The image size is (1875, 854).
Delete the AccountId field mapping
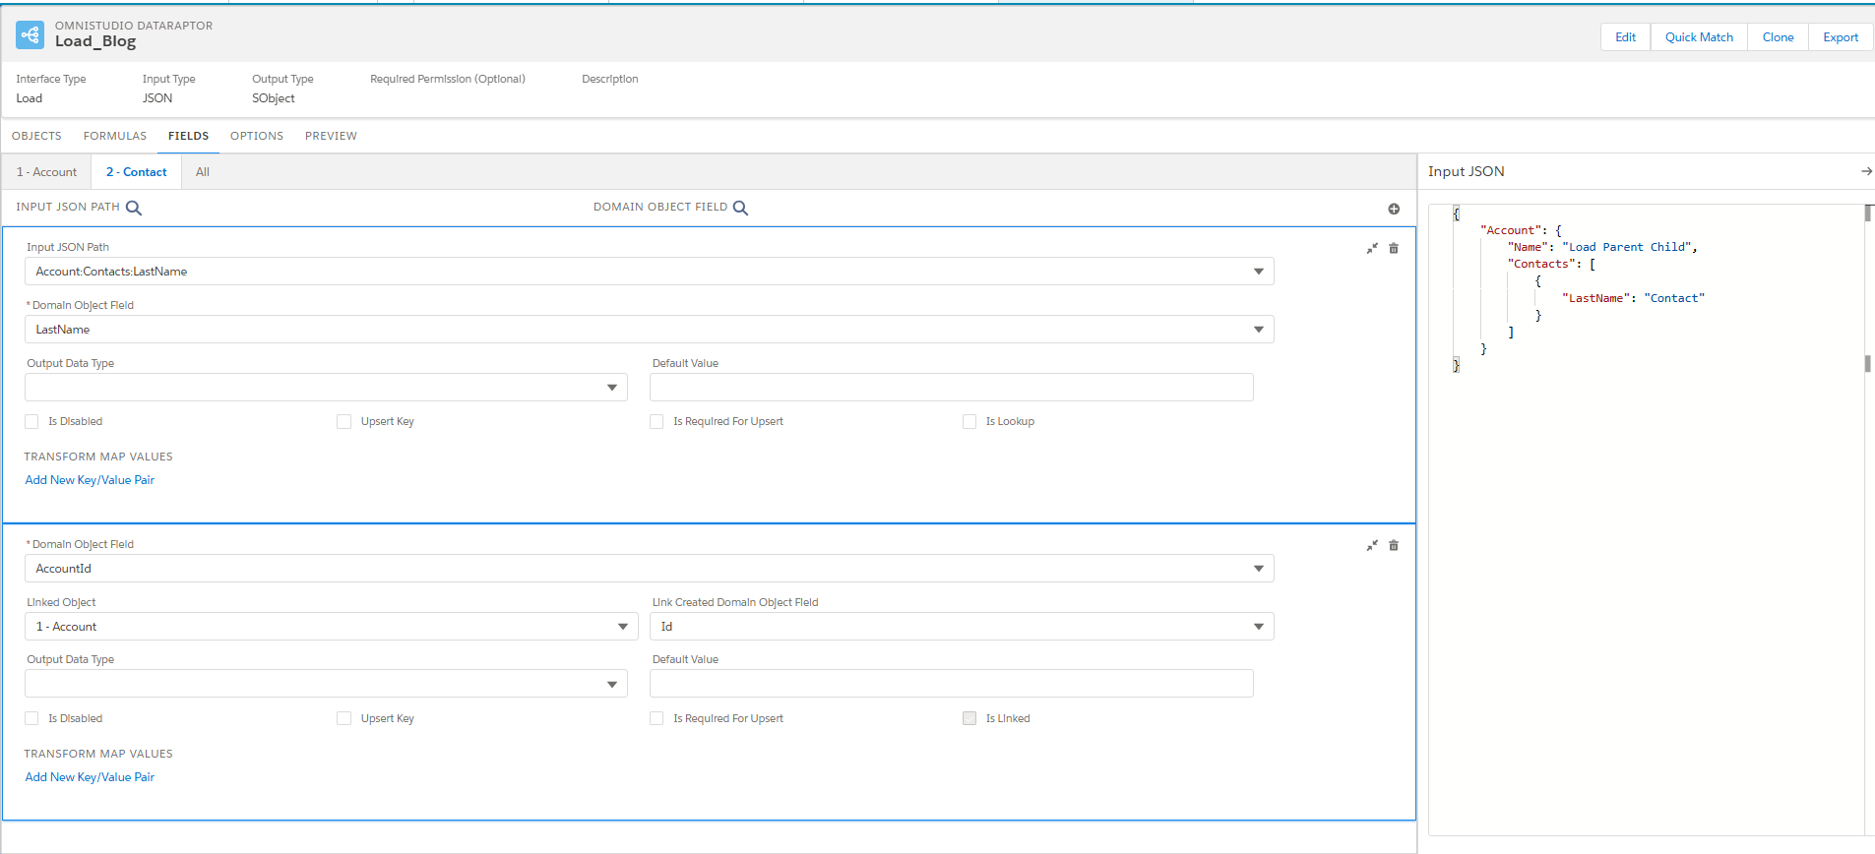1394,546
